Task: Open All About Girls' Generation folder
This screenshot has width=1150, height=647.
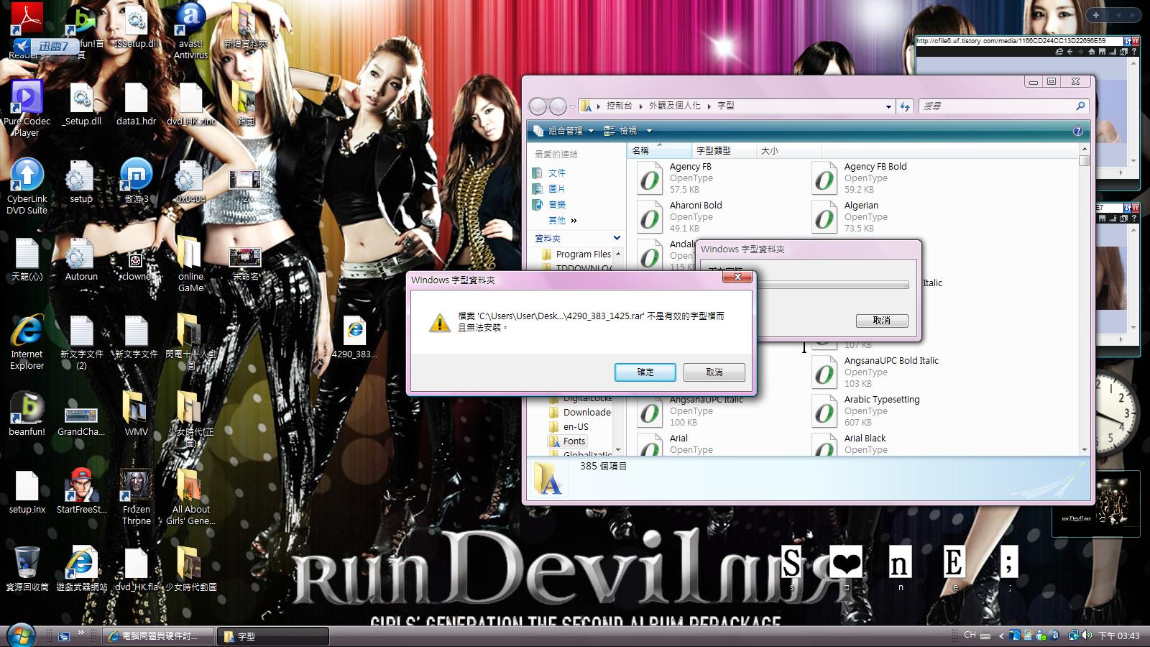Action: 190,497
